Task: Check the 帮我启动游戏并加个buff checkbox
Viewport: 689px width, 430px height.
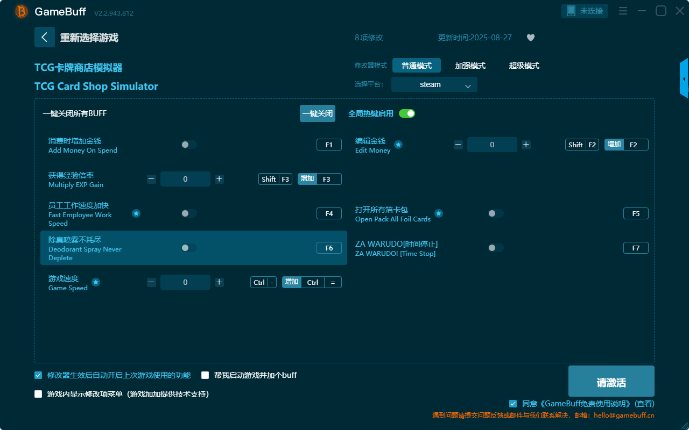Action: [205, 375]
